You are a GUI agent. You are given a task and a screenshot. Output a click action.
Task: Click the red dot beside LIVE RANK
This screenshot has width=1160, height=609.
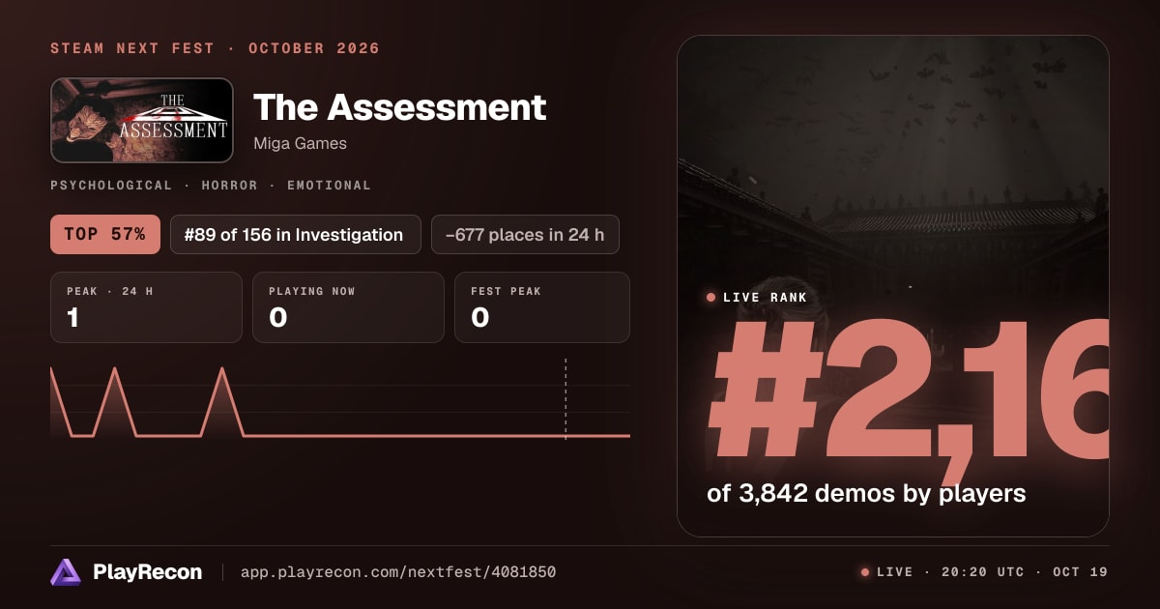point(711,298)
